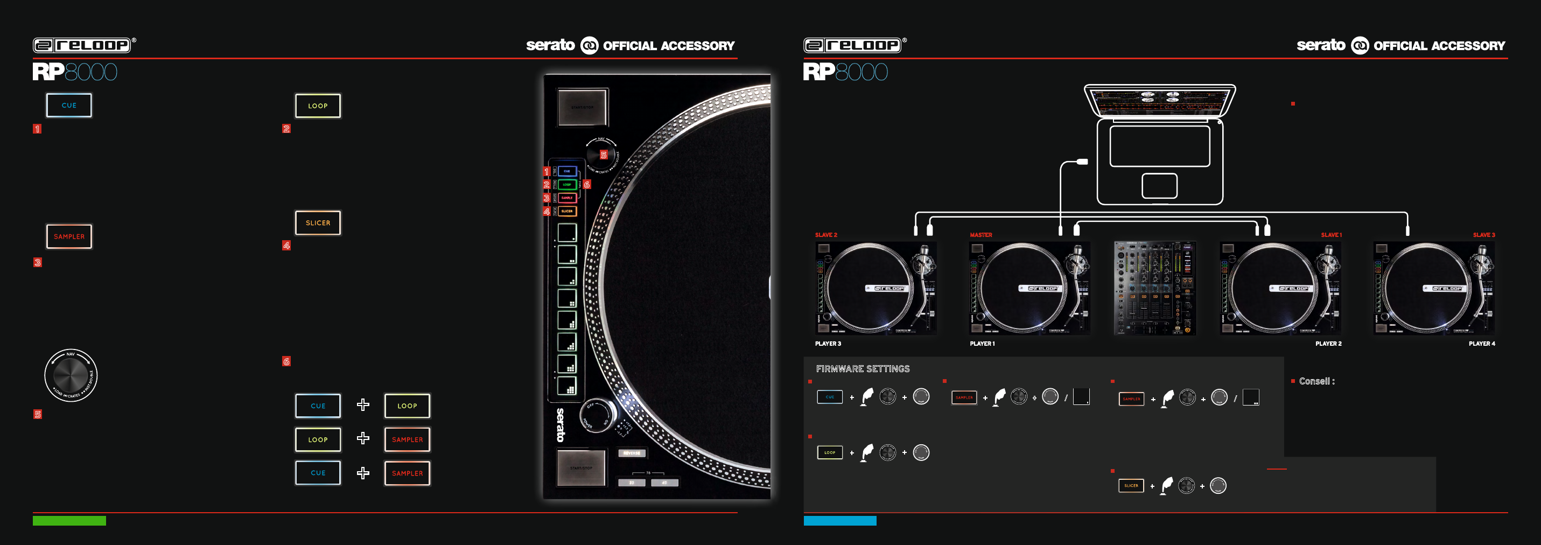Click the mixer between the turntables
This screenshot has height=545, width=1541.
(x=1154, y=288)
